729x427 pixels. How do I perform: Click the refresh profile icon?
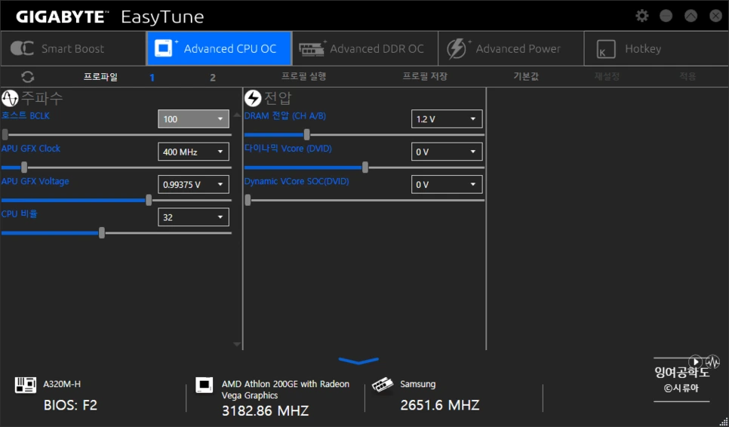(27, 77)
